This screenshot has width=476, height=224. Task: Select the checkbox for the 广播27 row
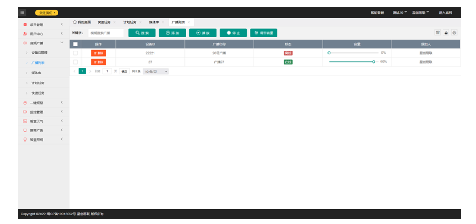coord(75,62)
